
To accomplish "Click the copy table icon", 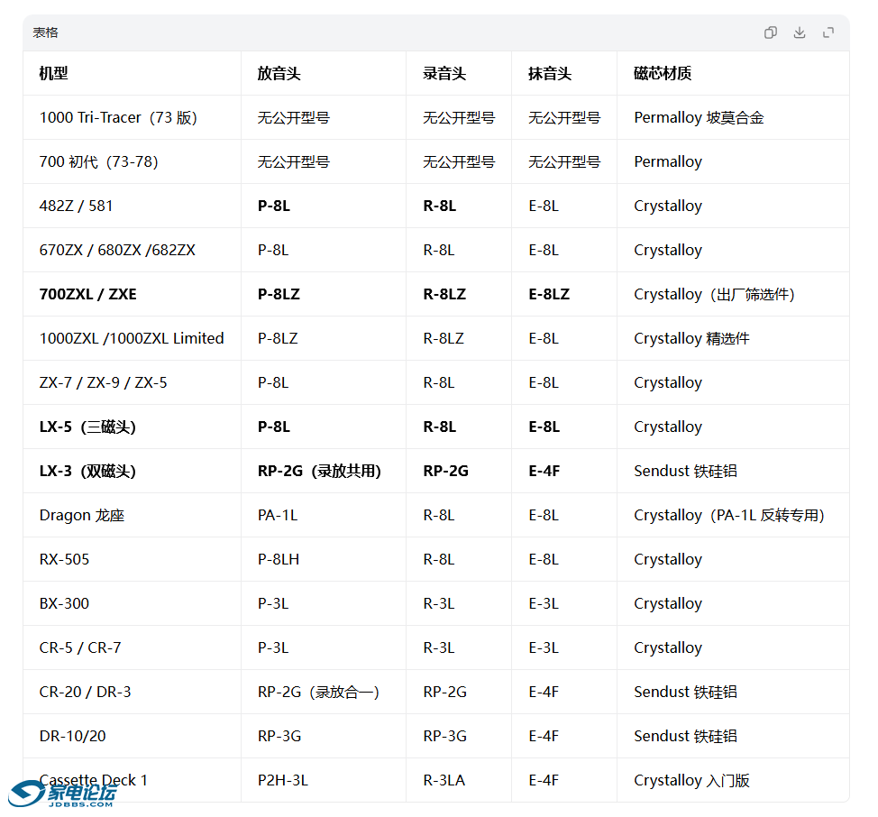I will 771,32.
